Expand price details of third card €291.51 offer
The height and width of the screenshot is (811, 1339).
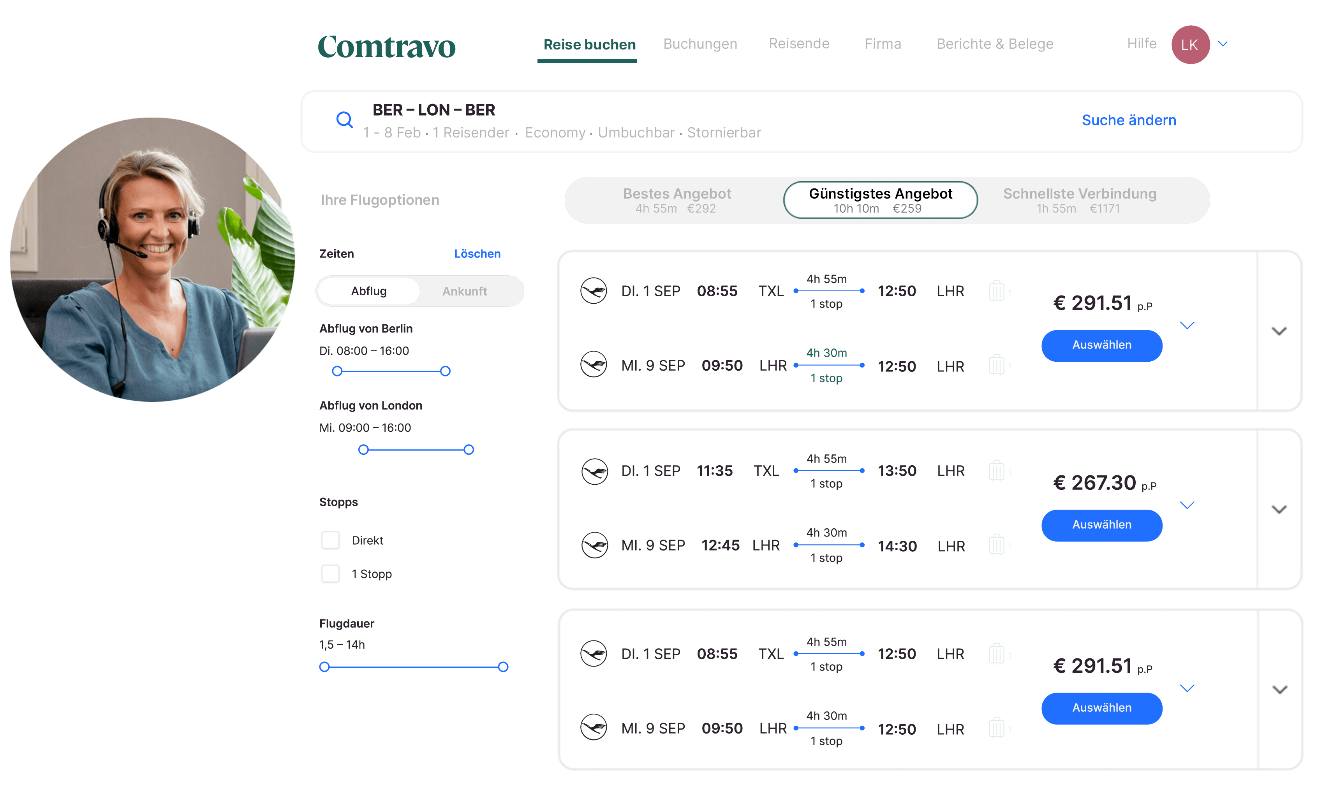coord(1187,688)
